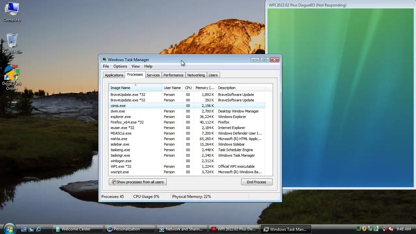This screenshot has width=416, height=234.
Task: Open the Recycle Bin desktop icon
Action: click(x=12, y=44)
